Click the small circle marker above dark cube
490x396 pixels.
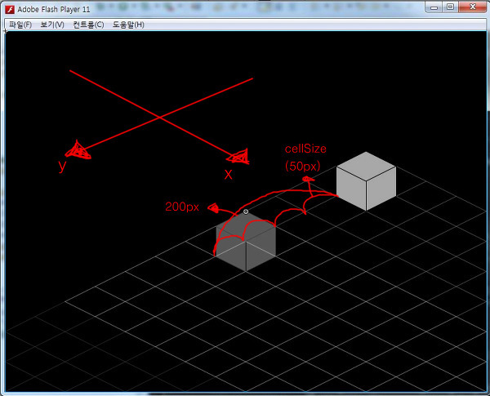246,211
